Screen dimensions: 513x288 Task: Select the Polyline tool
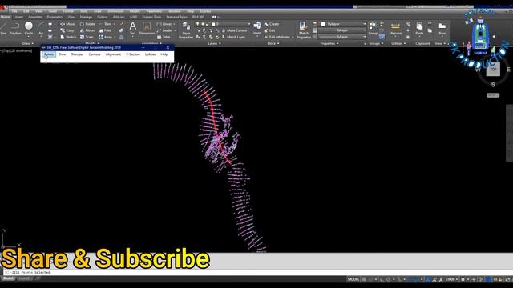tap(15, 29)
